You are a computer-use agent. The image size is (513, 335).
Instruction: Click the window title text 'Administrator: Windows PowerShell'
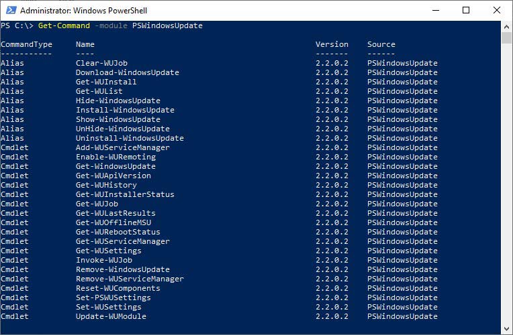(x=83, y=11)
